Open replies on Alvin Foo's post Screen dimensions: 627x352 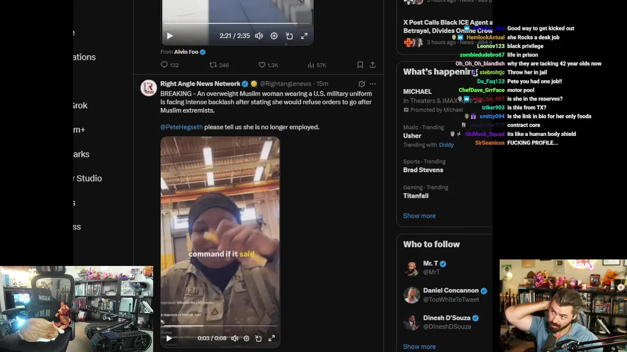pyautogui.click(x=169, y=65)
